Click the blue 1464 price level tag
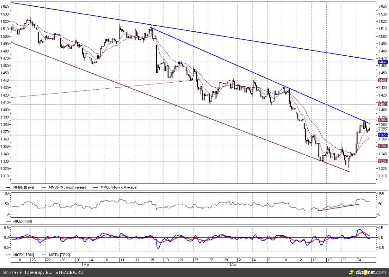 pos(383,62)
